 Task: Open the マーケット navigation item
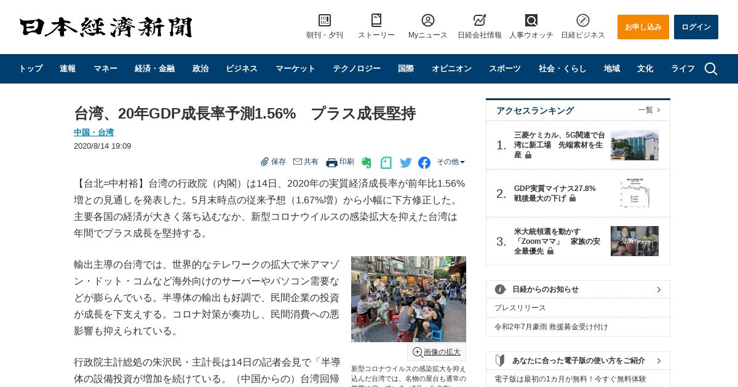295,69
